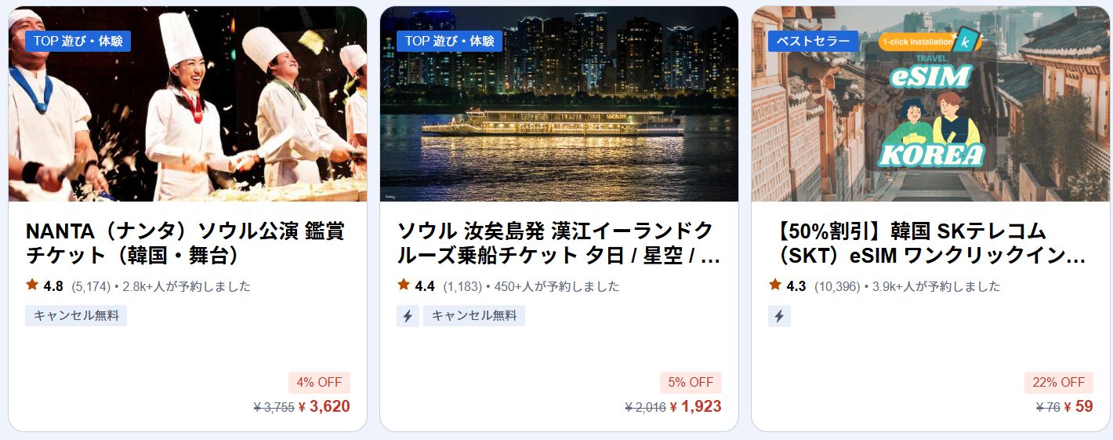Open the 漢江イーランドクルーズ乗船チケット title
The height and width of the screenshot is (440, 1113).
point(558,243)
